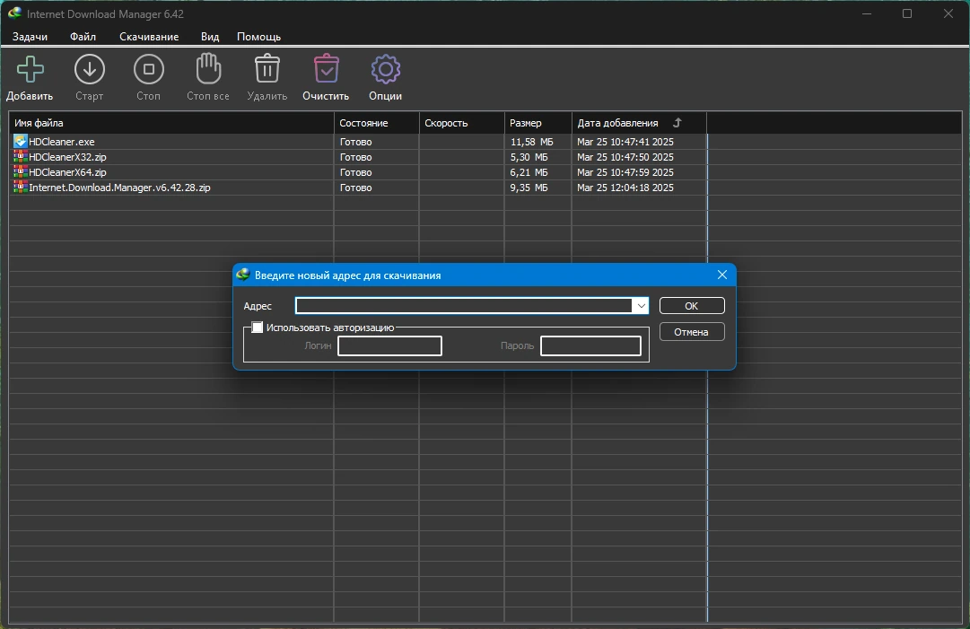Click the Internet.Download.Manager.v6.42.28.zip archive icon
The width and height of the screenshot is (970, 629).
click(21, 188)
